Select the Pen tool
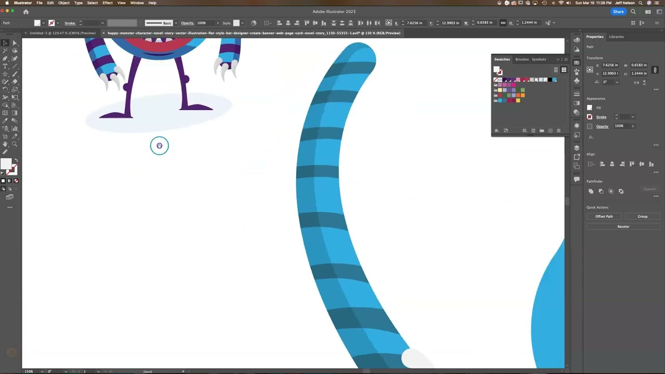Screen dimensions: 665x374 pyautogui.click(x=5, y=59)
